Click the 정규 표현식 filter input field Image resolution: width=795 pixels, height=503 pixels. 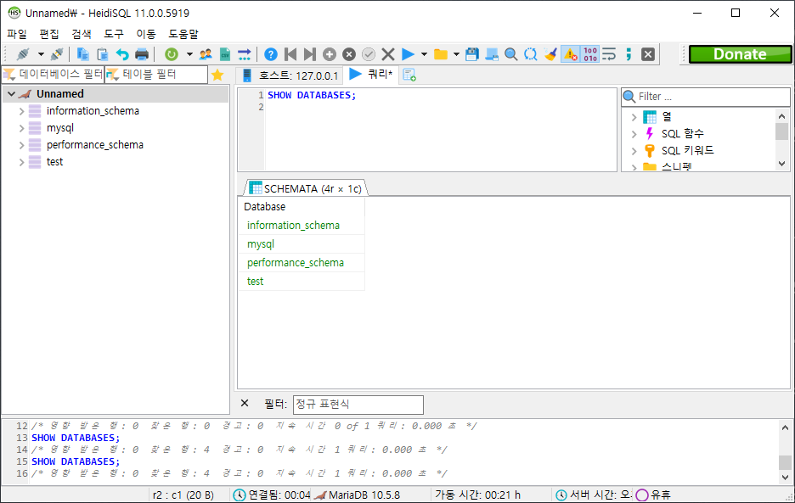[358, 405]
